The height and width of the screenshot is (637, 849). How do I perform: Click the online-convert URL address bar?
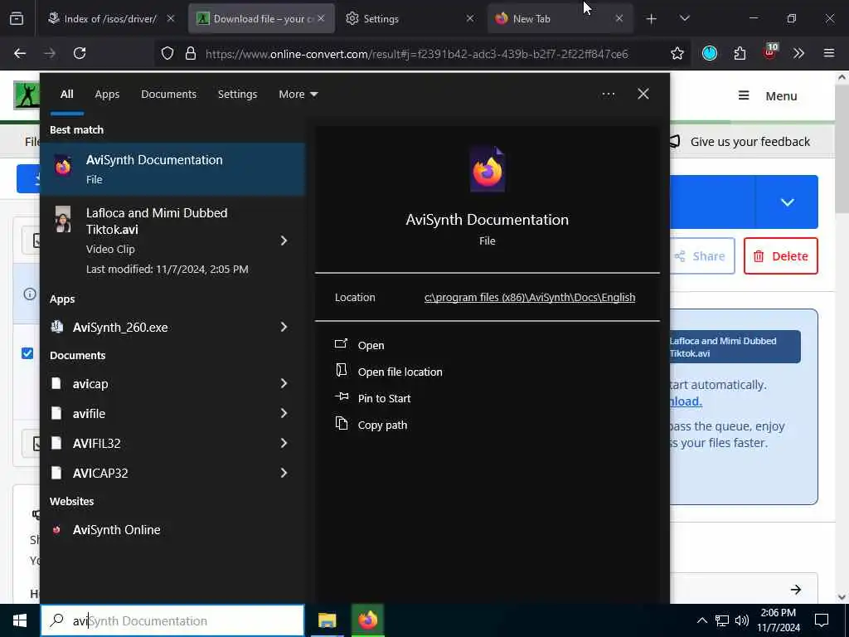(416, 54)
